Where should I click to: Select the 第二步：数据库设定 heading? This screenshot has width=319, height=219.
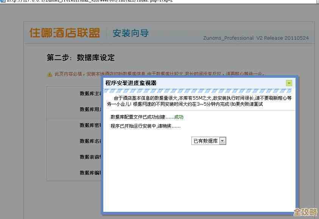click(81, 58)
